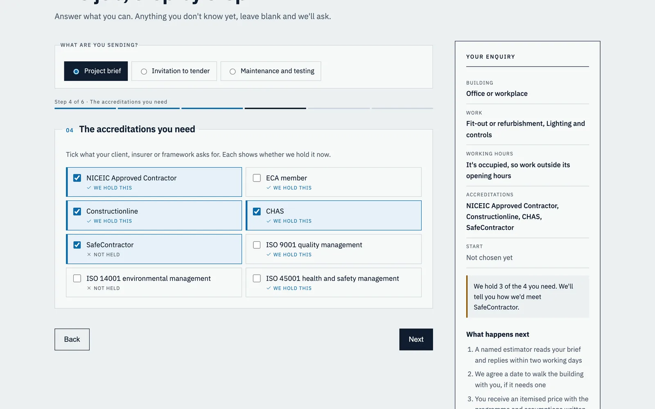This screenshot has height=409, width=655.
Task: Click the cross icon under SafeContractor
Action: [89, 254]
